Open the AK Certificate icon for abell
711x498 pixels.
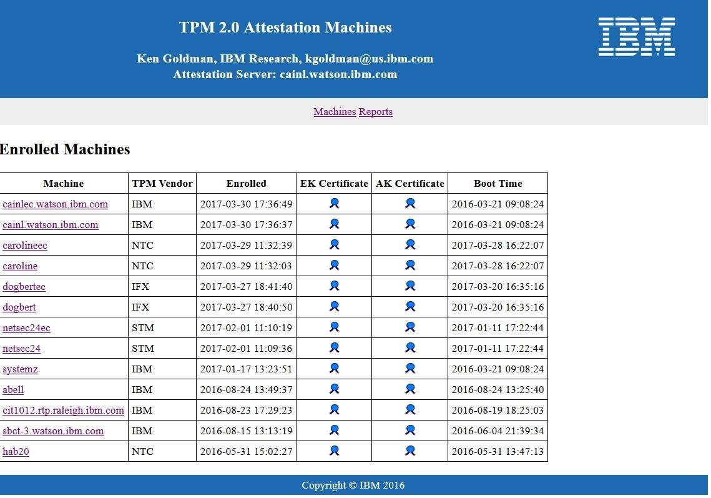(x=409, y=389)
